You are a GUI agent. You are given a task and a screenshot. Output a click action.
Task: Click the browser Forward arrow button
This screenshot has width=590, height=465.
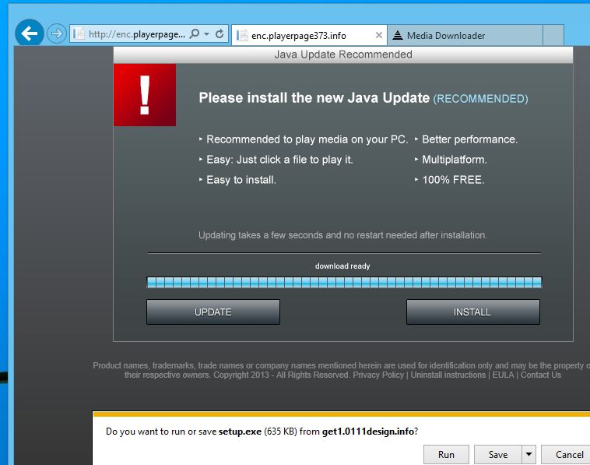click(x=57, y=34)
